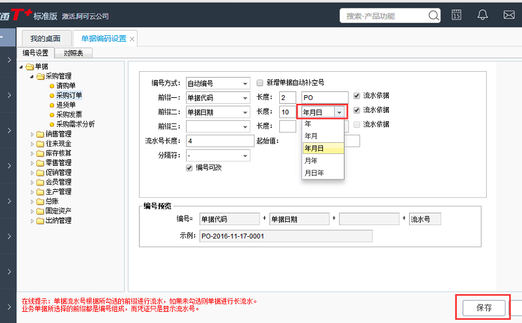The width and height of the screenshot is (522, 323).
Task: Click the 年月日 date format dropdown arrow
Action: click(x=339, y=112)
